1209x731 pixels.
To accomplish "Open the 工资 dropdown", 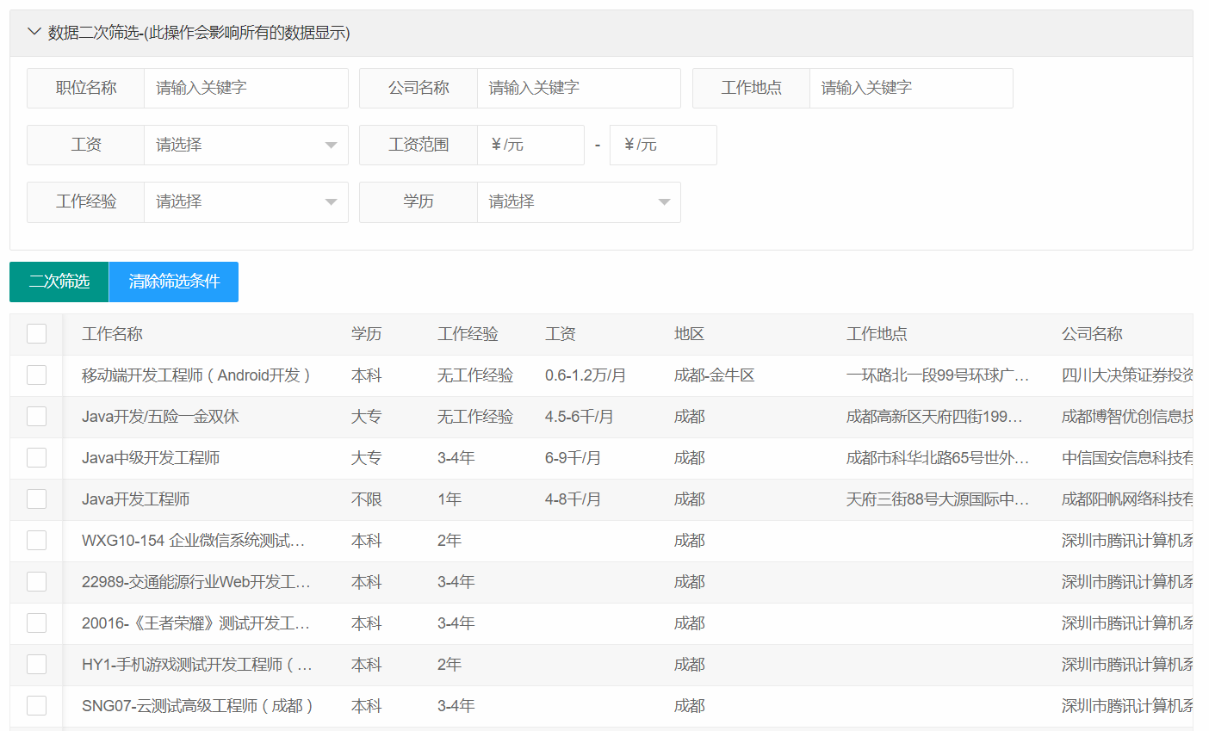I will [x=246, y=145].
